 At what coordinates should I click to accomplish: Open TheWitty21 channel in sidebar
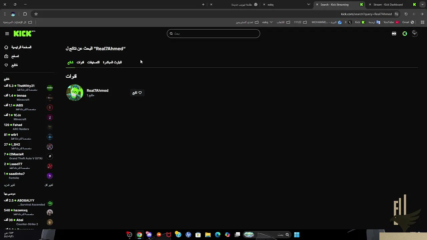28,88
